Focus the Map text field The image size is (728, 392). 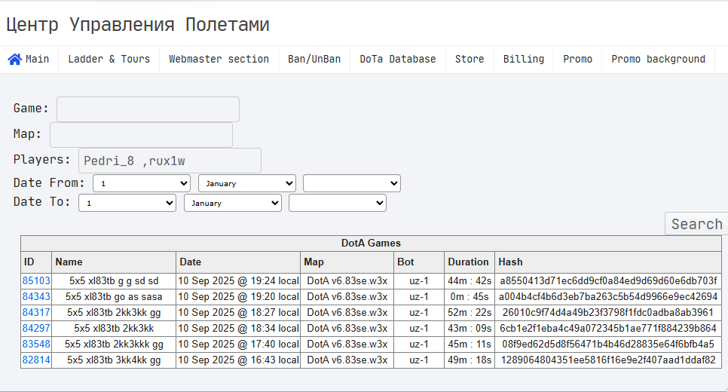[141, 135]
